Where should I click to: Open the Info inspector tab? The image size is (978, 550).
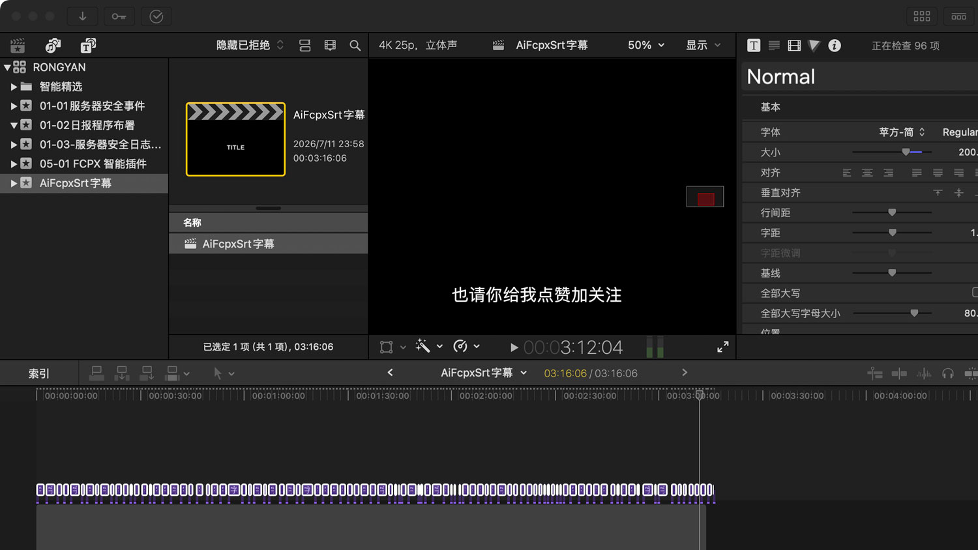pos(835,46)
